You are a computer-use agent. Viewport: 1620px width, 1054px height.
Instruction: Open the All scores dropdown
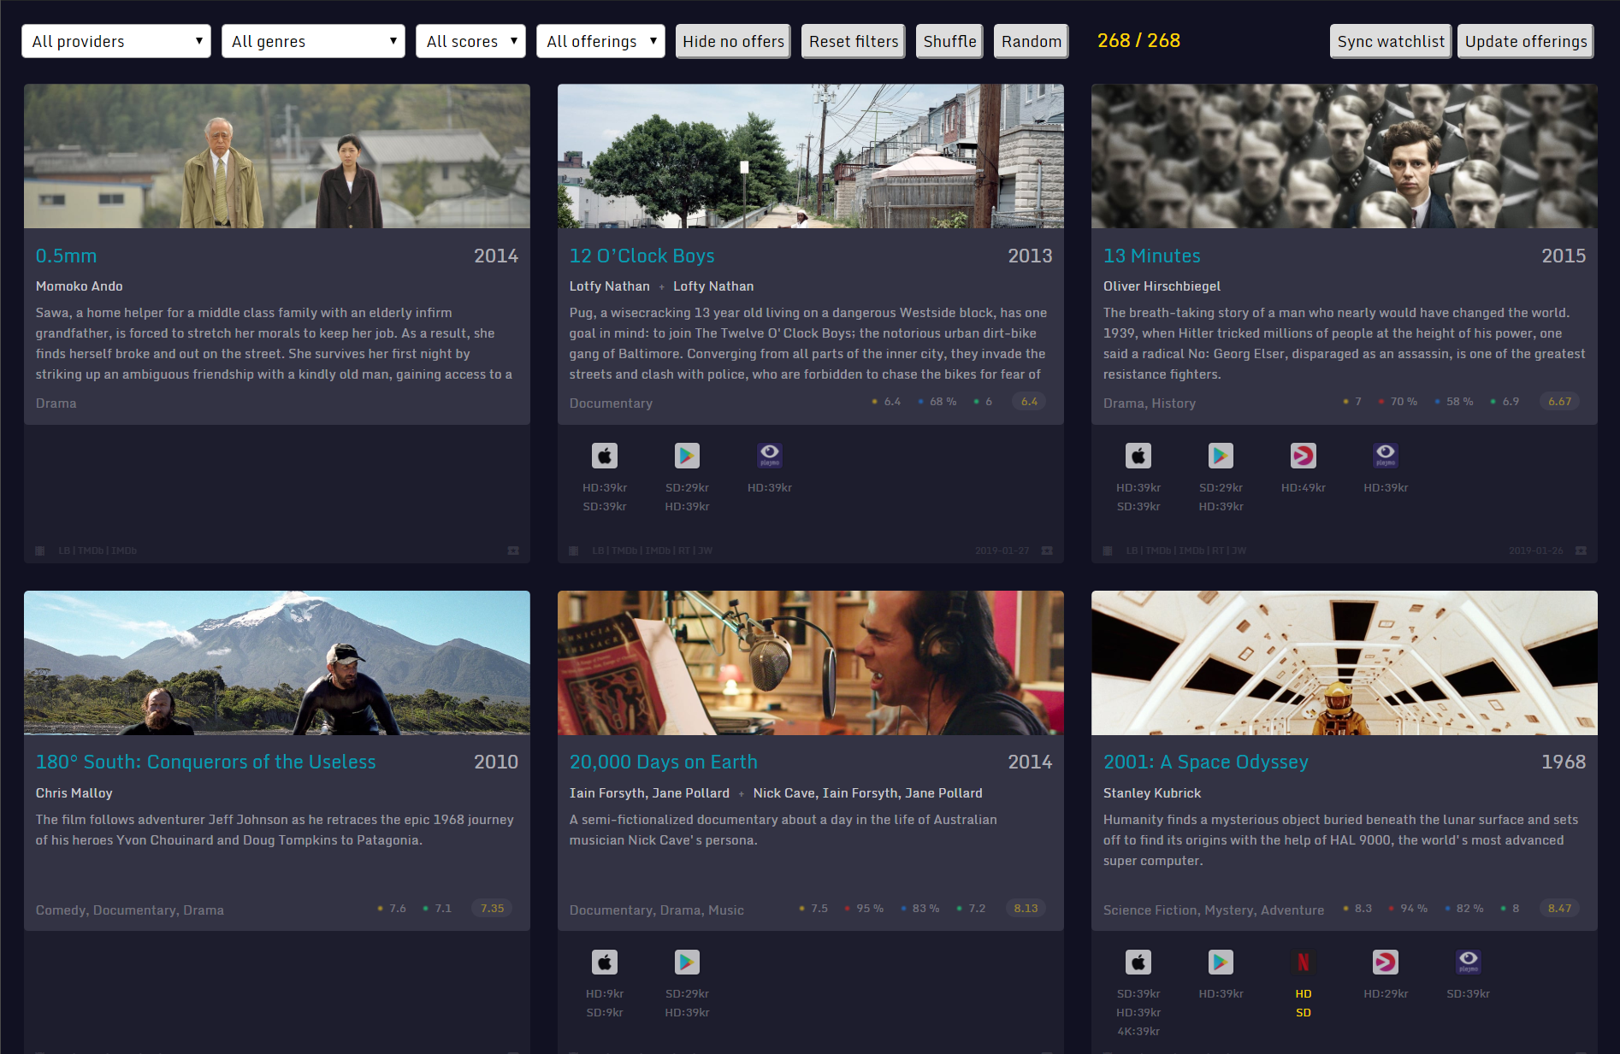470,41
